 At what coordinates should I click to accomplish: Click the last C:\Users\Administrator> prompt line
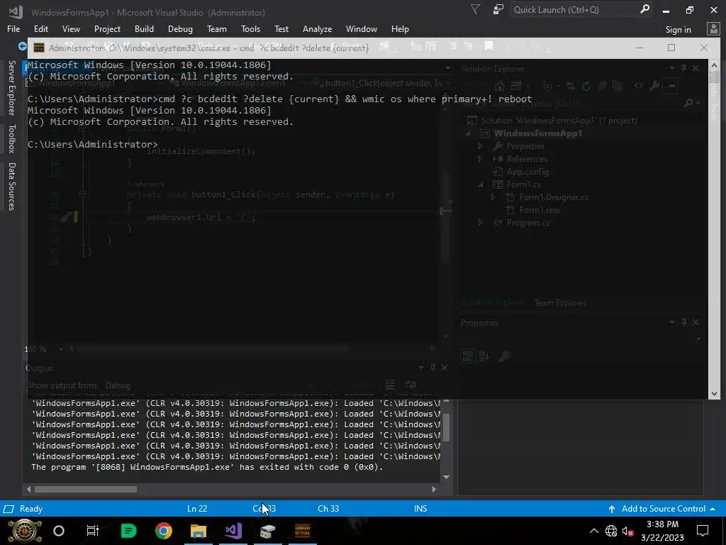[92, 144]
